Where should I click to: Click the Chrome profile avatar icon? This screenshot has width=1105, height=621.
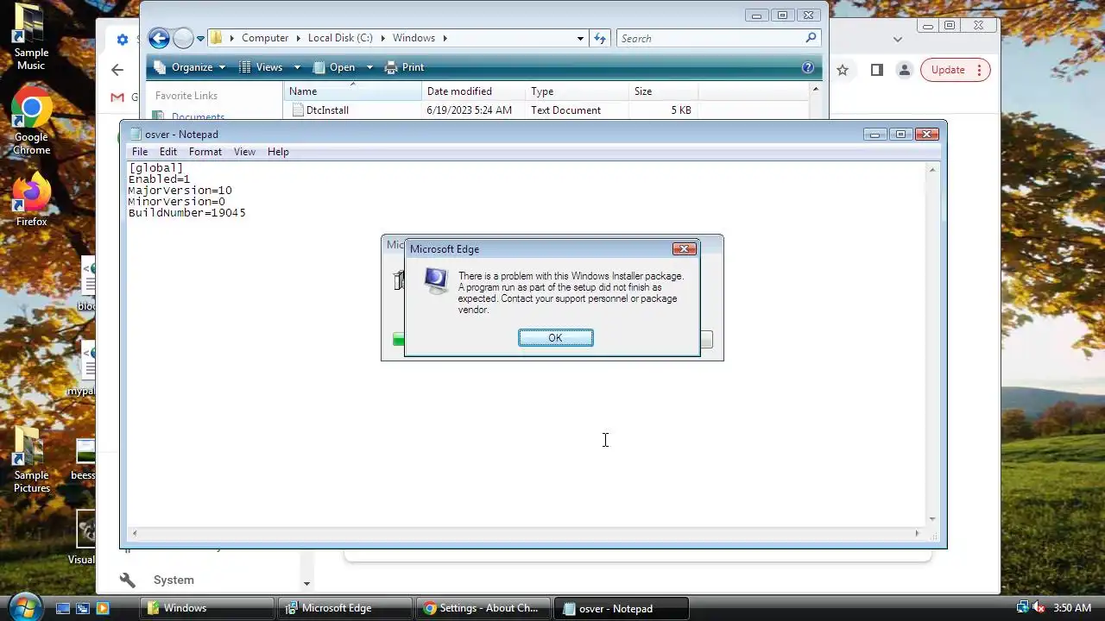[x=904, y=70]
